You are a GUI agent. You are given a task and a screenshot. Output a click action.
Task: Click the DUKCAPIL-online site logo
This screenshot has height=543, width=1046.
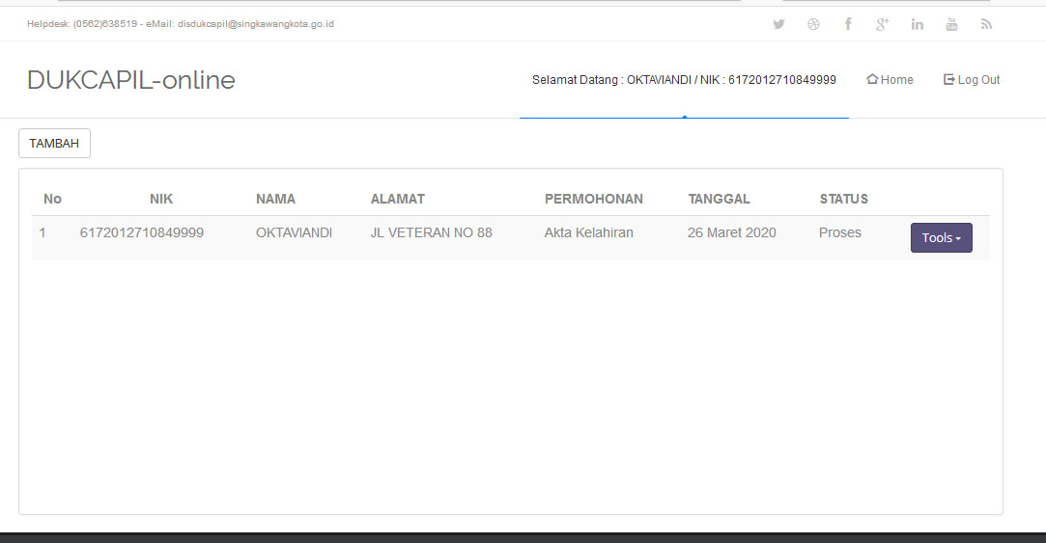(x=131, y=80)
